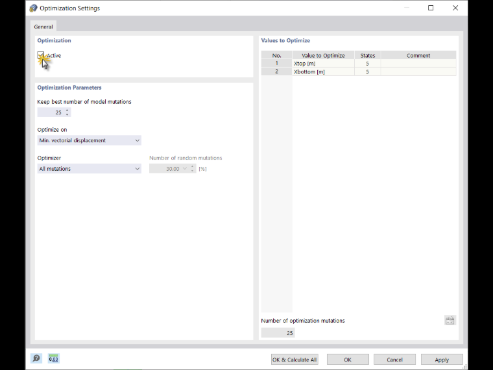The width and height of the screenshot is (493, 370).
Task: Select row number 2 header
Action: click(x=277, y=72)
